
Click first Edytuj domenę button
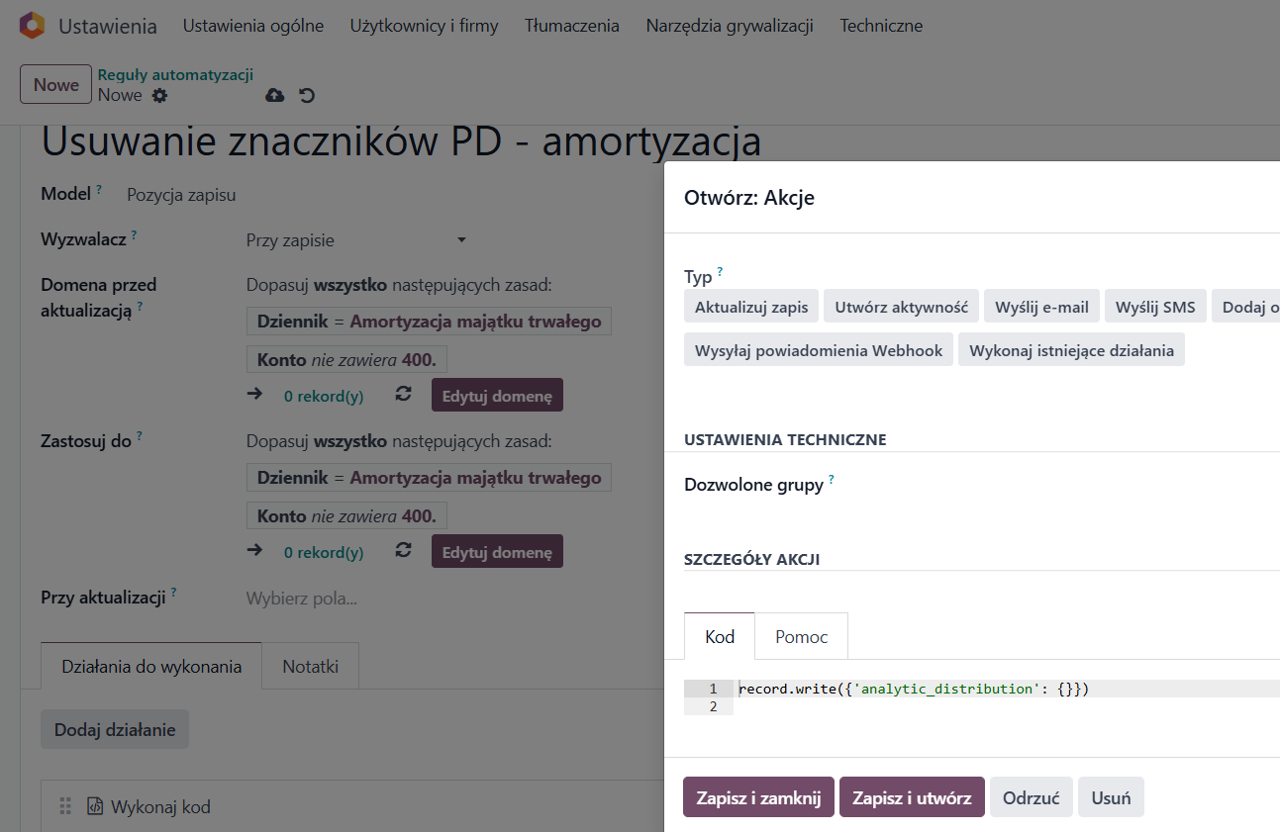pos(497,395)
